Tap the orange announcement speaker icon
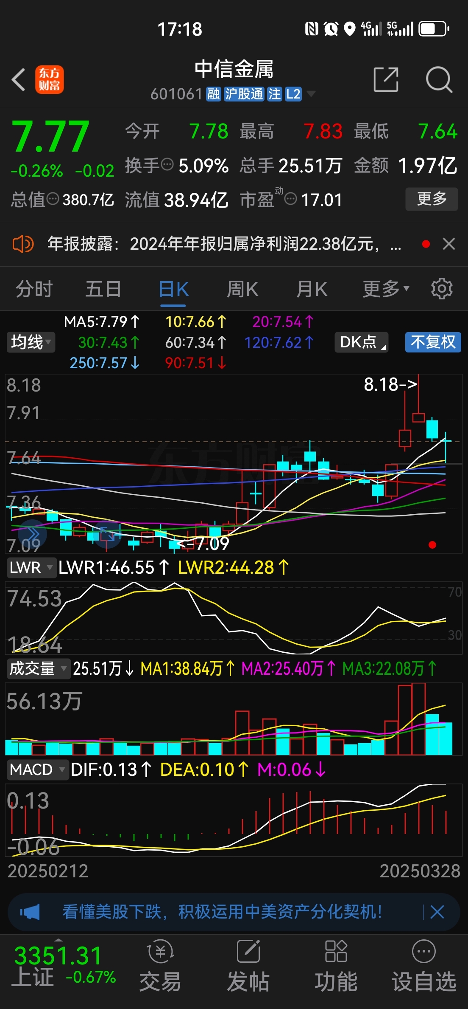 click(23, 244)
